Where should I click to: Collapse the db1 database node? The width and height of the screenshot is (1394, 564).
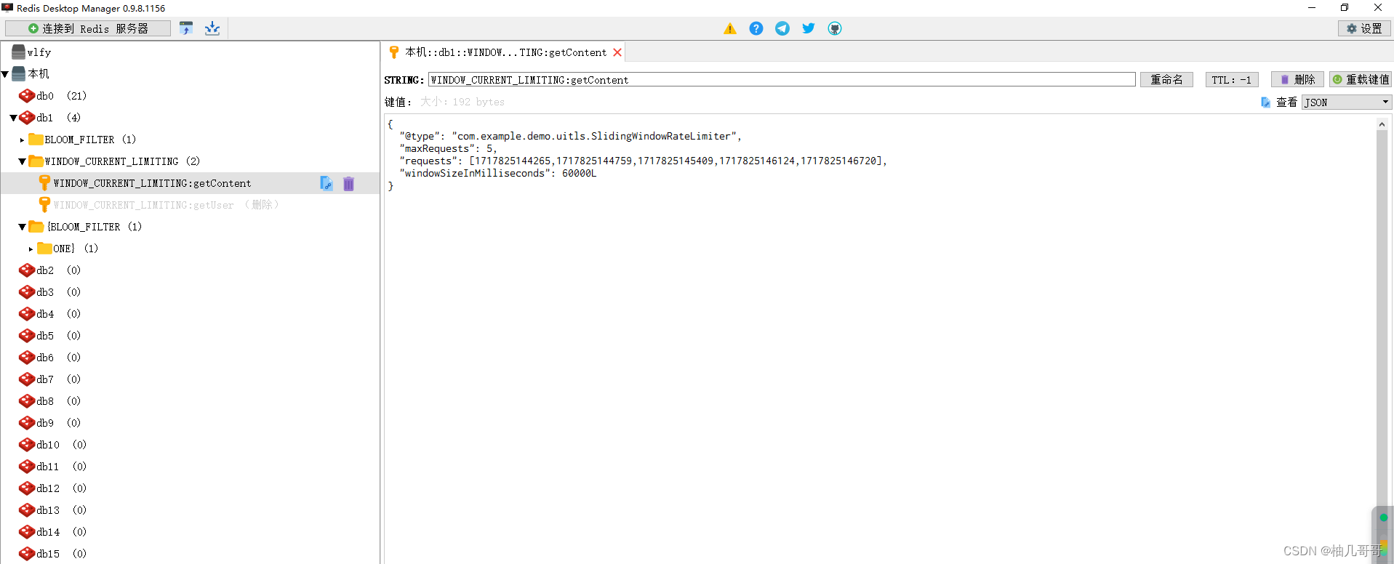click(13, 118)
